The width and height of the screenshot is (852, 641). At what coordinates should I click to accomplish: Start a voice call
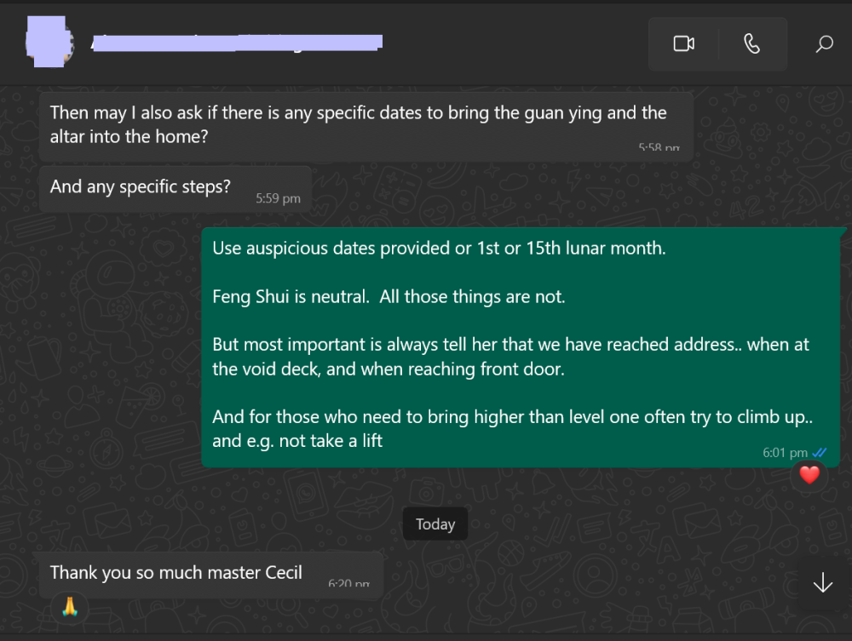pos(751,43)
